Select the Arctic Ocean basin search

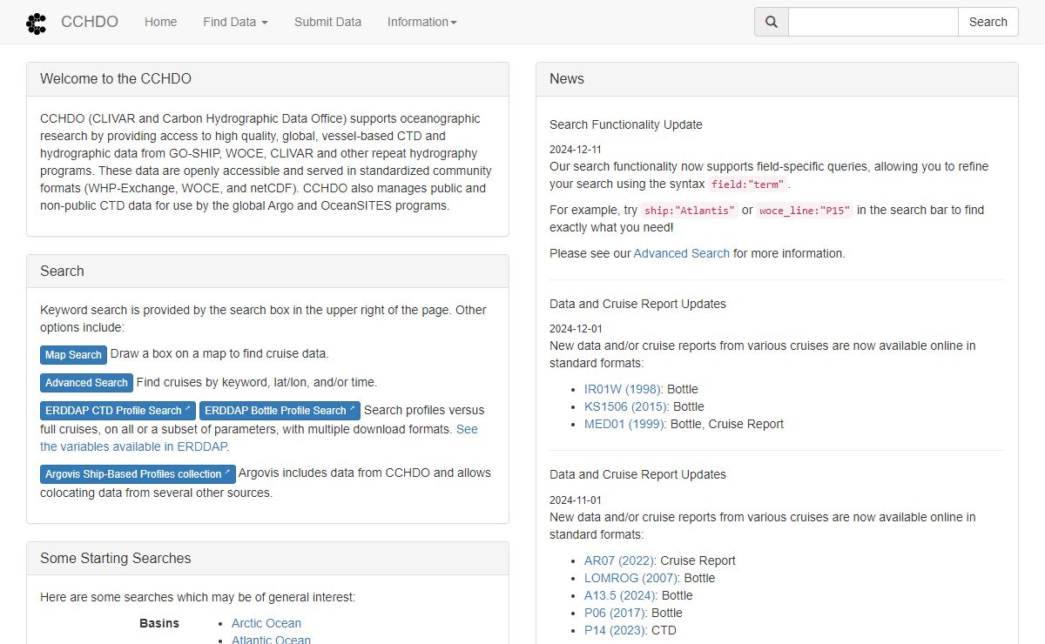[266, 623]
